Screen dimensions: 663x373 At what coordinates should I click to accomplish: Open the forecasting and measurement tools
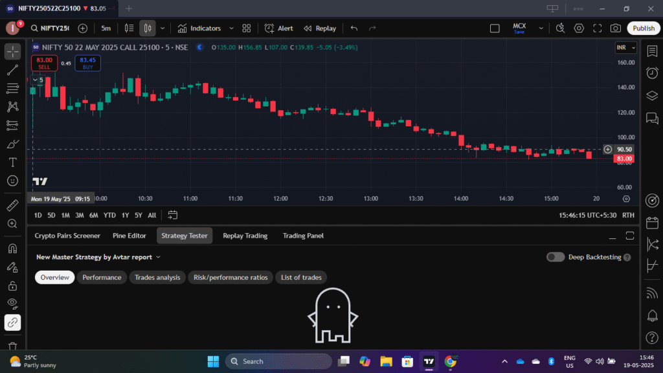13,125
